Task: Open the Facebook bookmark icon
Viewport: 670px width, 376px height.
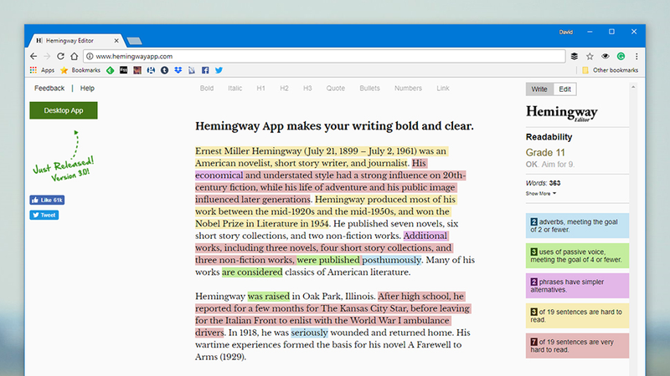Action: tap(205, 70)
